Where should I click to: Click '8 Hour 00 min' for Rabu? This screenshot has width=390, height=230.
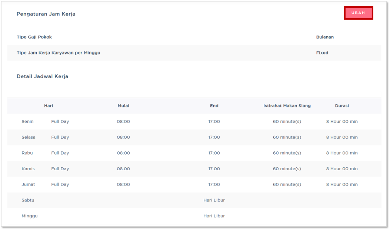342,153
